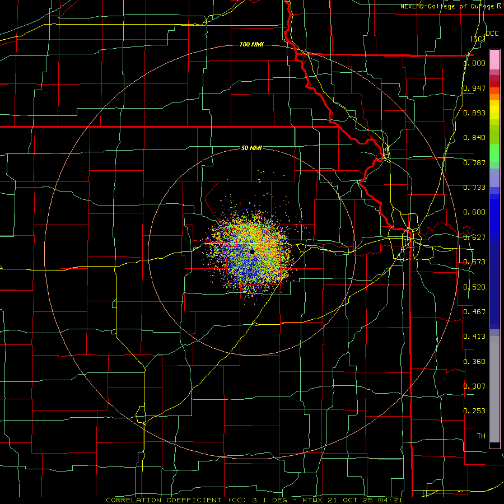
Task: Click the 0.680 scale value
Action: point(474,212)
